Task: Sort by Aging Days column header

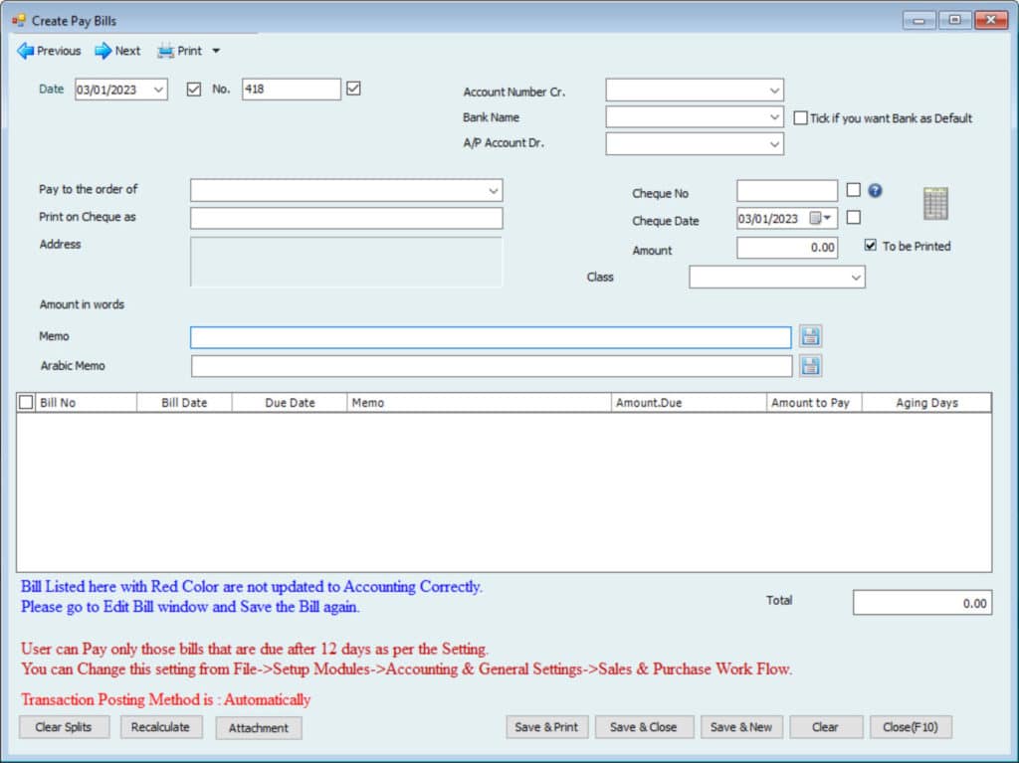Action: coord(926,403)
